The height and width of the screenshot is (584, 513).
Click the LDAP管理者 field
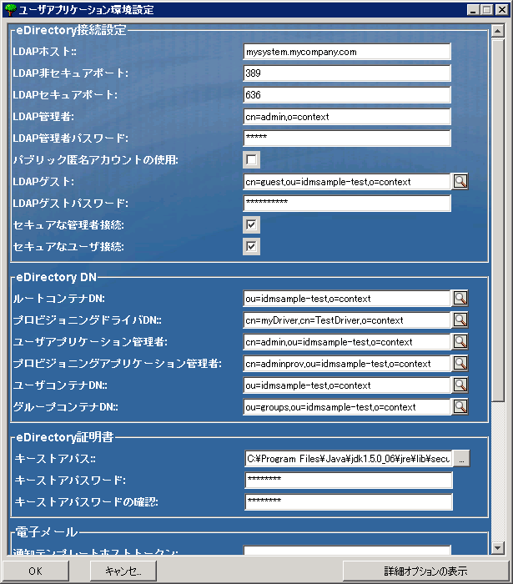(347, 117)
